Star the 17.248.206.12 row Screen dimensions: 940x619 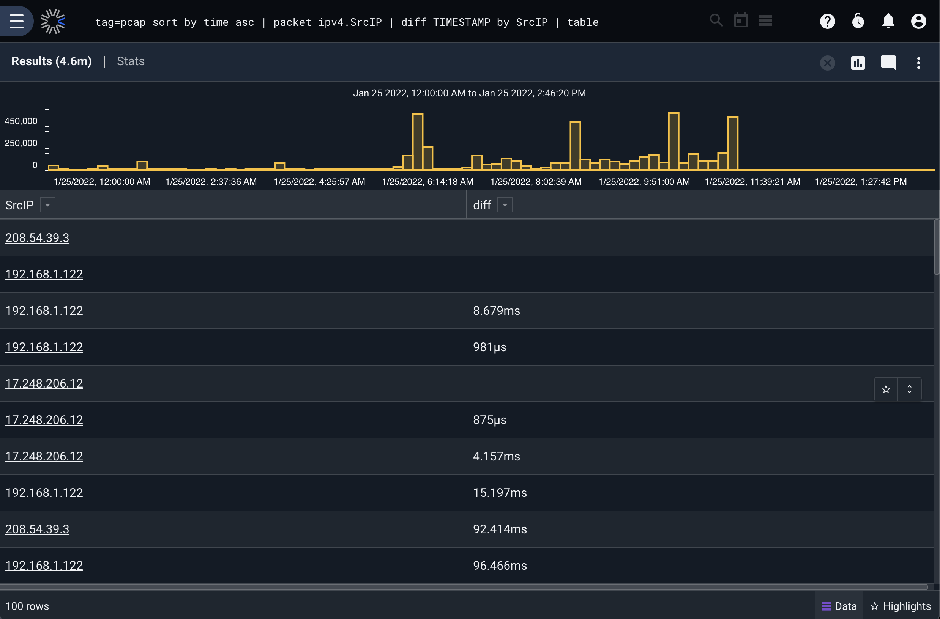886,389
